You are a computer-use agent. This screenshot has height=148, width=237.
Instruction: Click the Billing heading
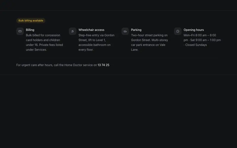point(30,30)
